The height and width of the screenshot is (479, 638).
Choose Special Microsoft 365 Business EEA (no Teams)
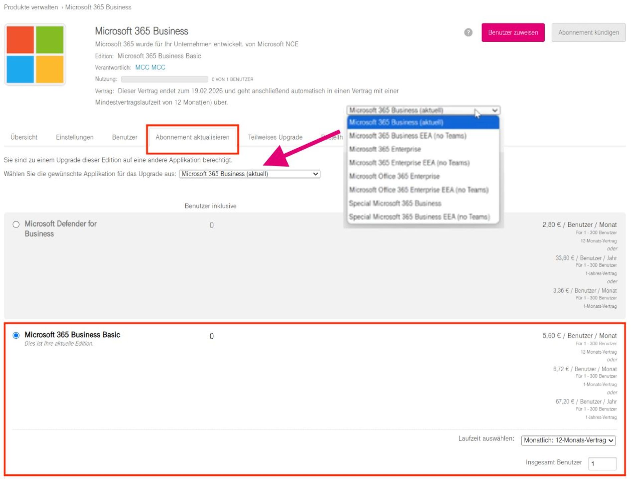[423, 217]
